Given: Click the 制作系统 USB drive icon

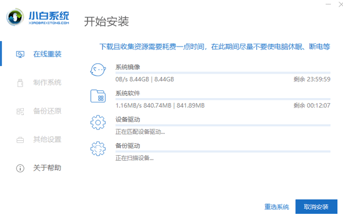Looking at the screenshot, I should pyautogui.click(x=20, y=83).
